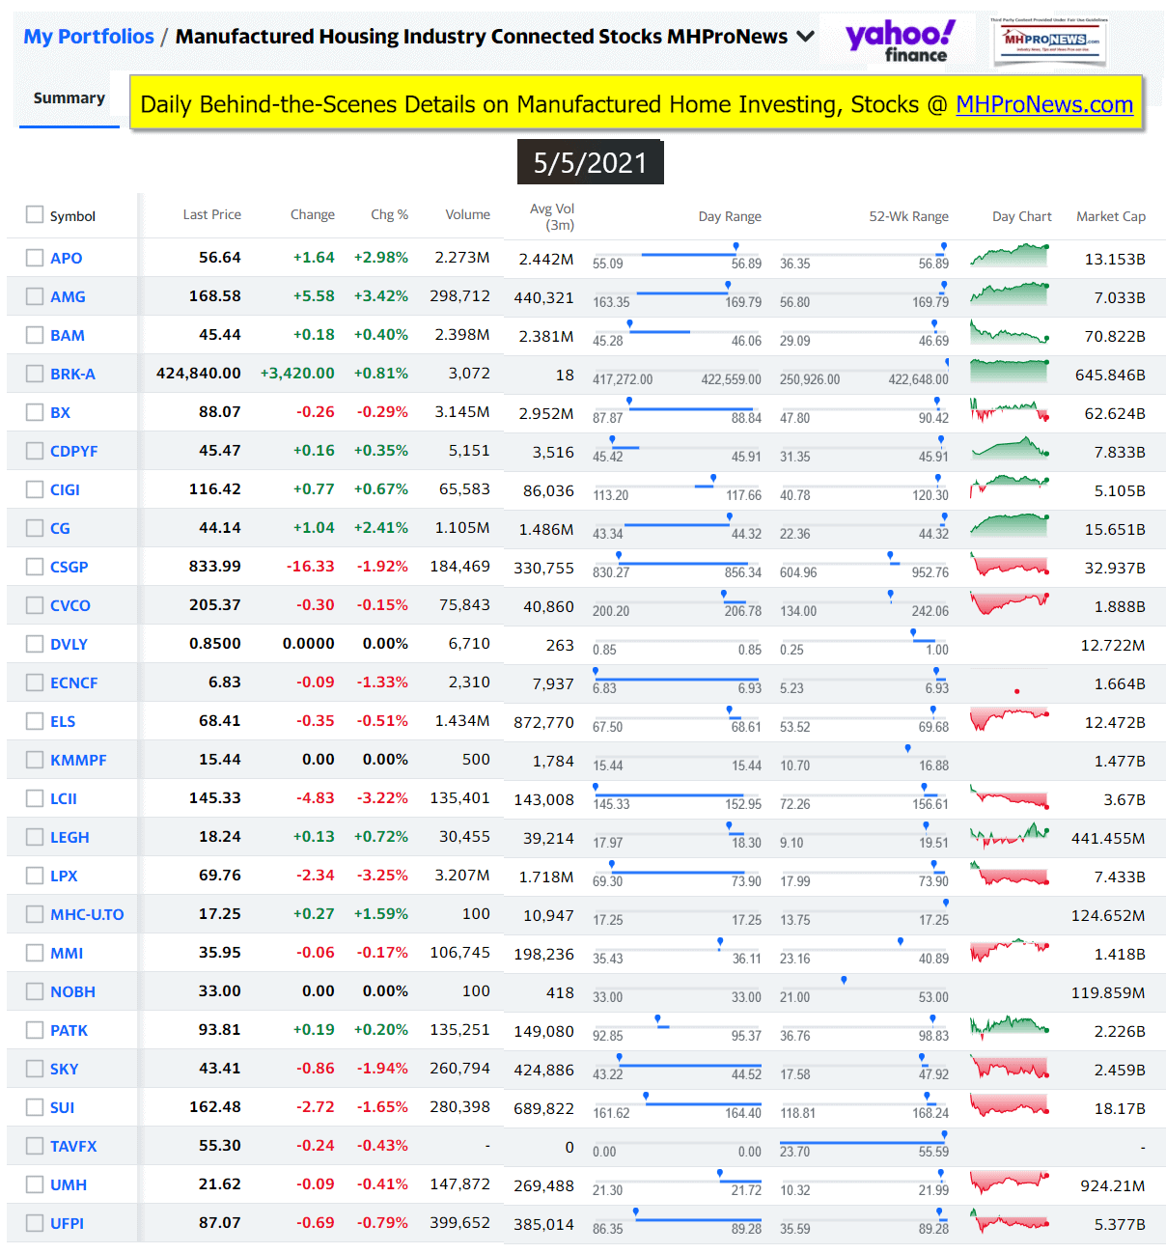Open the MHProNews.com hyperlink
1166x1253 pixels.
tap(1043, 104)
